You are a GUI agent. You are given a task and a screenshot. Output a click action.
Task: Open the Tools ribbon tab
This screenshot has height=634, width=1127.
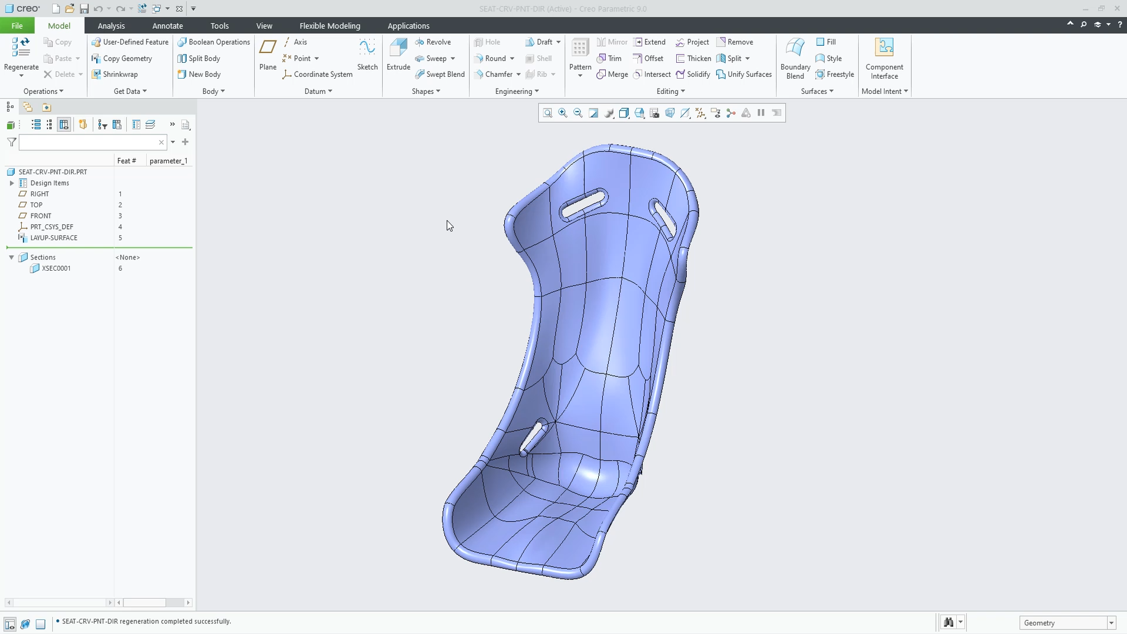coord(220,26)
